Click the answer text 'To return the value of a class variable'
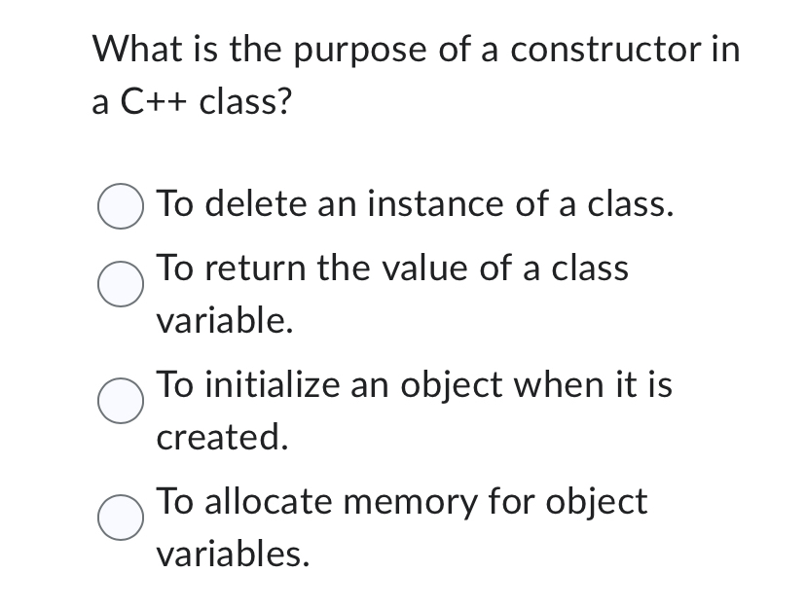806x609 pixels. coord(393,269)
